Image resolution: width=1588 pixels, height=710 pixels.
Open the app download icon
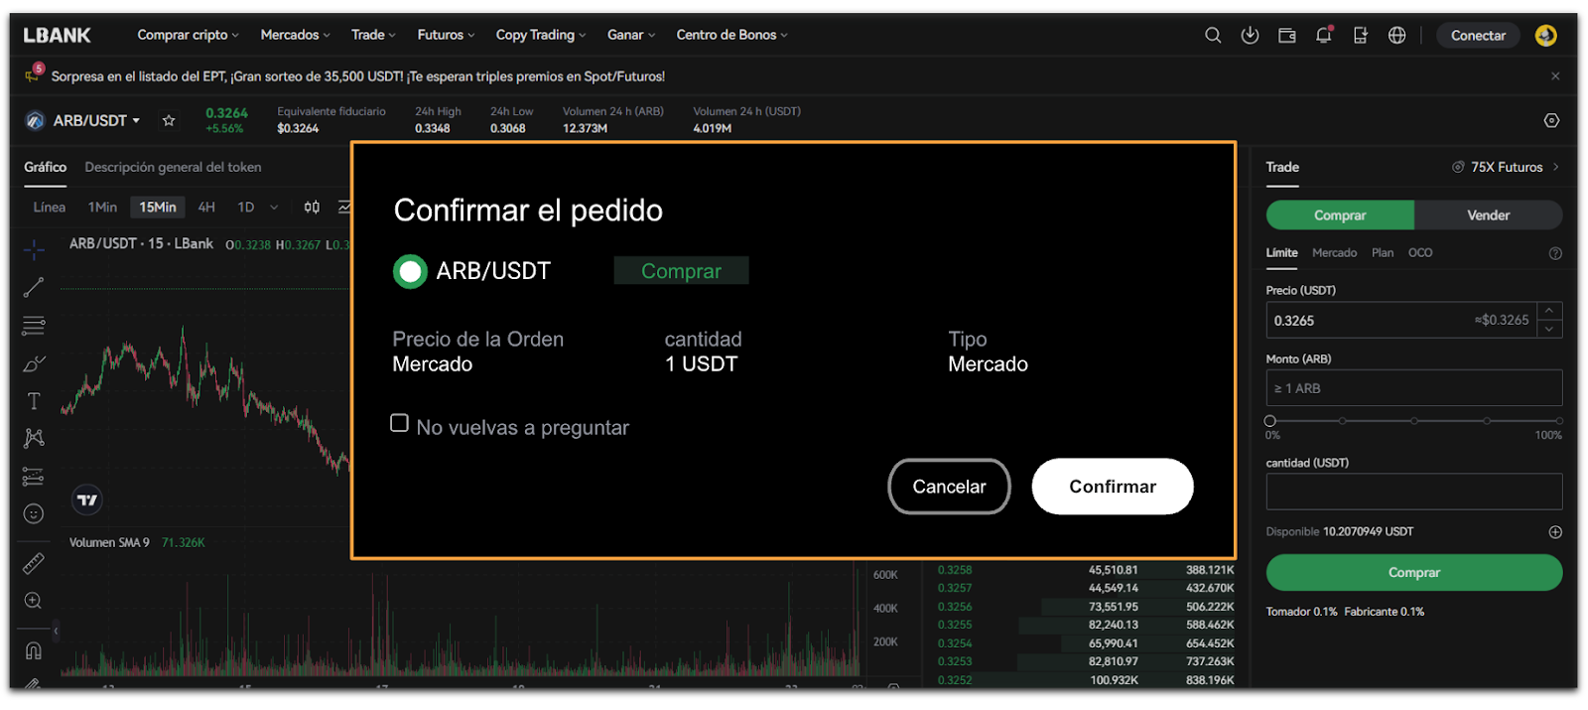[x=1250, y=35]
